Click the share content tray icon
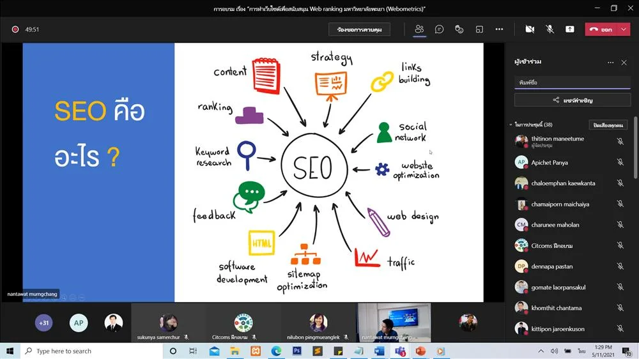The image size is (639, 359). [570, 29]
